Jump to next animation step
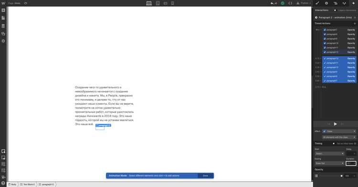358x187 pixels. 342,124
